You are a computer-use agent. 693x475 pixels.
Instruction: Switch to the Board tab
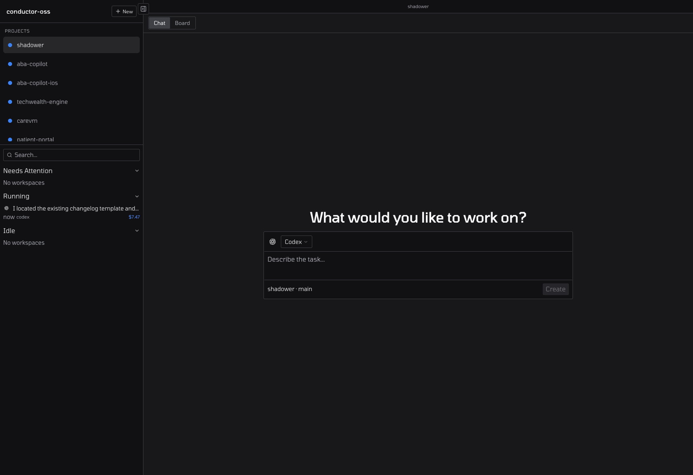[182, 23]
